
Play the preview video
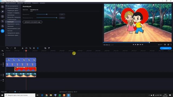tap(138, 44)
